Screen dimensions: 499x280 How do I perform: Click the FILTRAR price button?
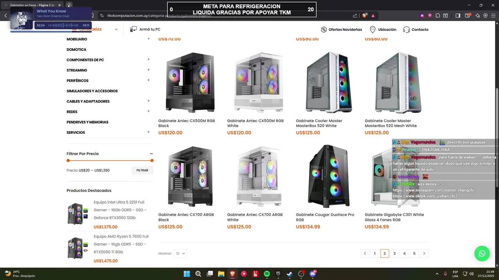(x=142, y=170)
